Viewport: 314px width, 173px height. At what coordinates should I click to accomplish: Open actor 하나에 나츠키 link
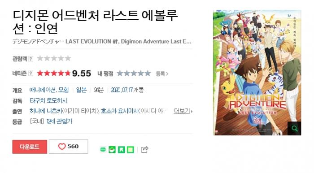point(46,111)
